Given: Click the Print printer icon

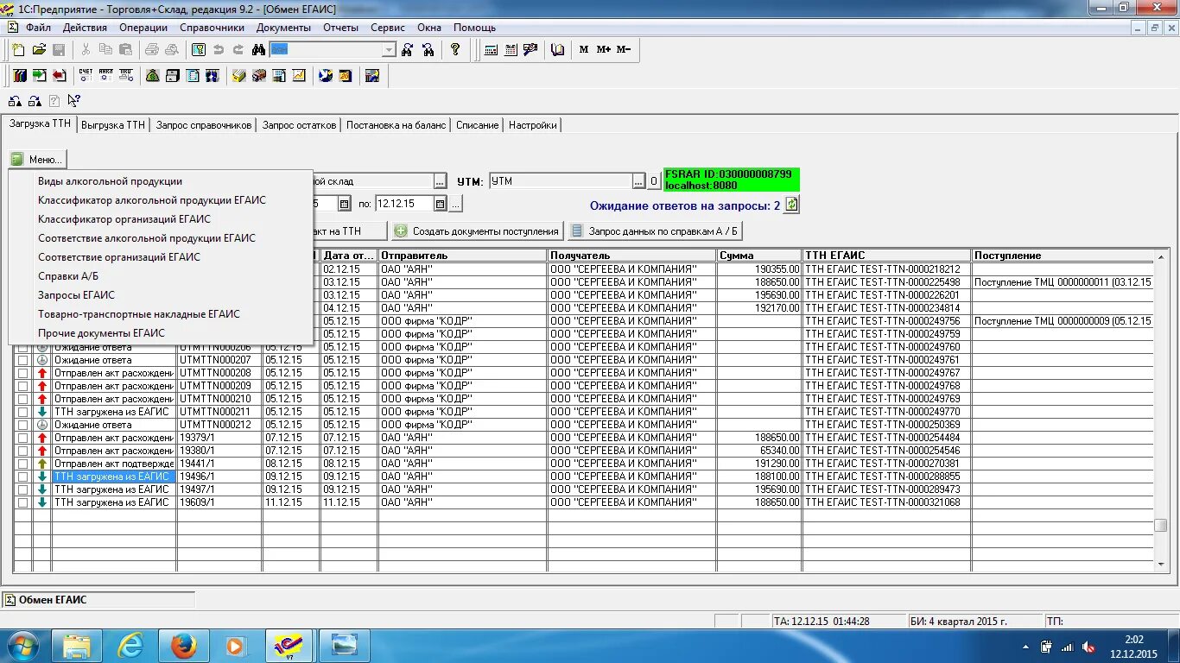Looking at the screenshot, I should tap(152, 50).
